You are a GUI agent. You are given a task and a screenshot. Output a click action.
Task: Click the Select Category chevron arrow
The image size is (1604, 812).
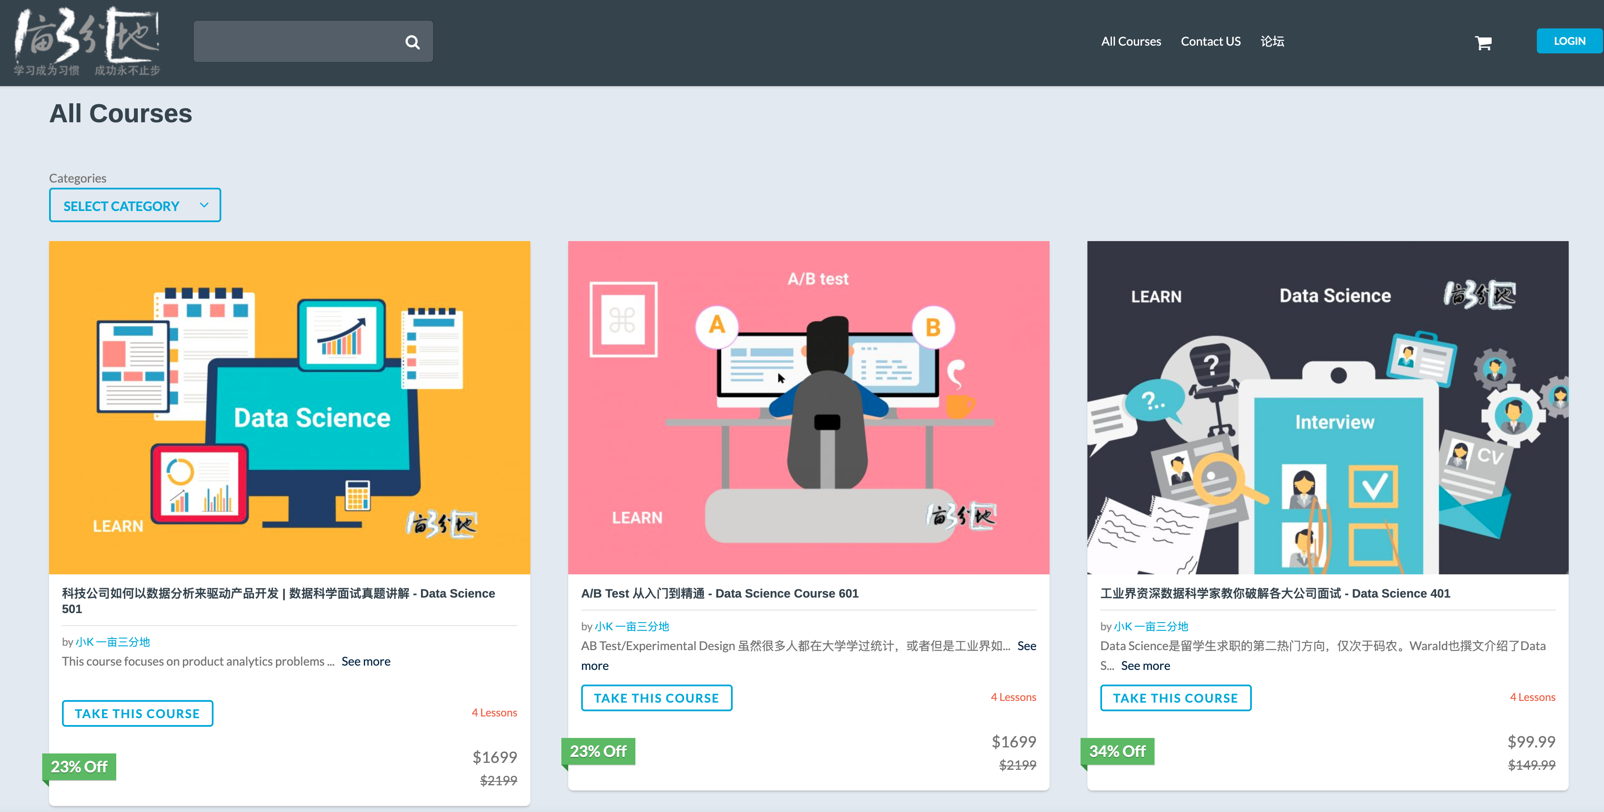coord(204,205)
